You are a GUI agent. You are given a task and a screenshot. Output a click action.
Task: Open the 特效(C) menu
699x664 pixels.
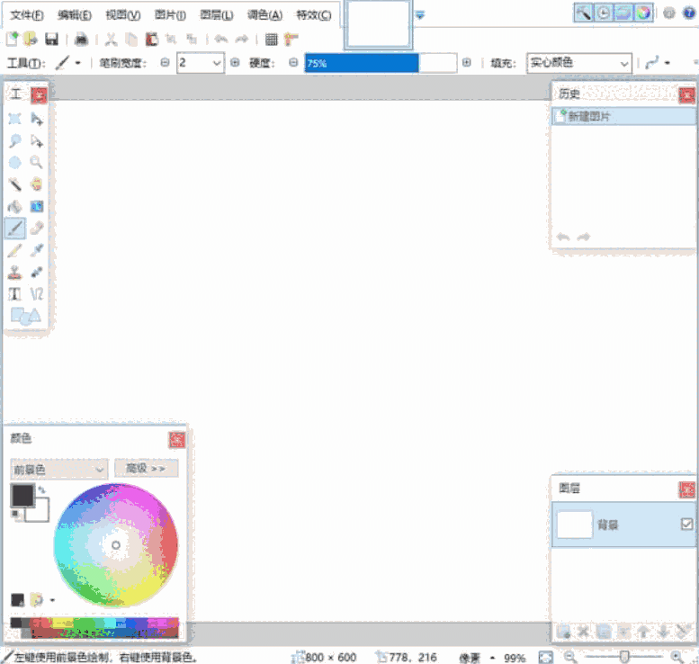click(314, 15)
